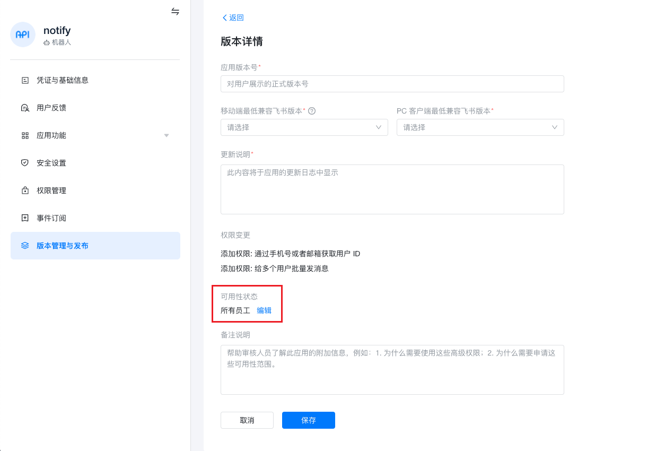Click the sidebar collapse arrows icon
This screenshot has width=665, height=451.
pos(175,11)
